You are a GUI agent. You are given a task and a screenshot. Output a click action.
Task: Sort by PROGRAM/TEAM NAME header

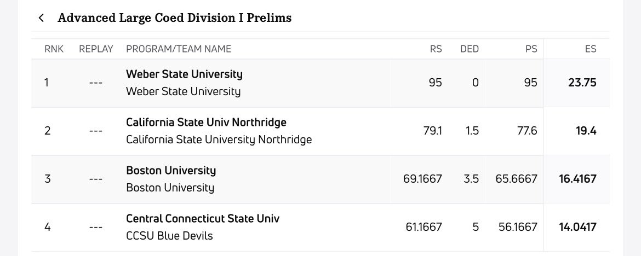click(x=179, y=49)
